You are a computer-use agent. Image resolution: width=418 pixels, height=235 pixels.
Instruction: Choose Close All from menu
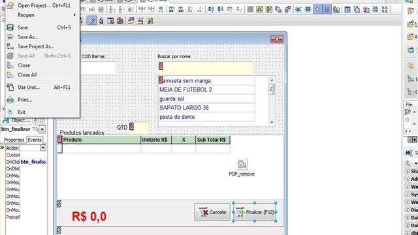[42, 75]
